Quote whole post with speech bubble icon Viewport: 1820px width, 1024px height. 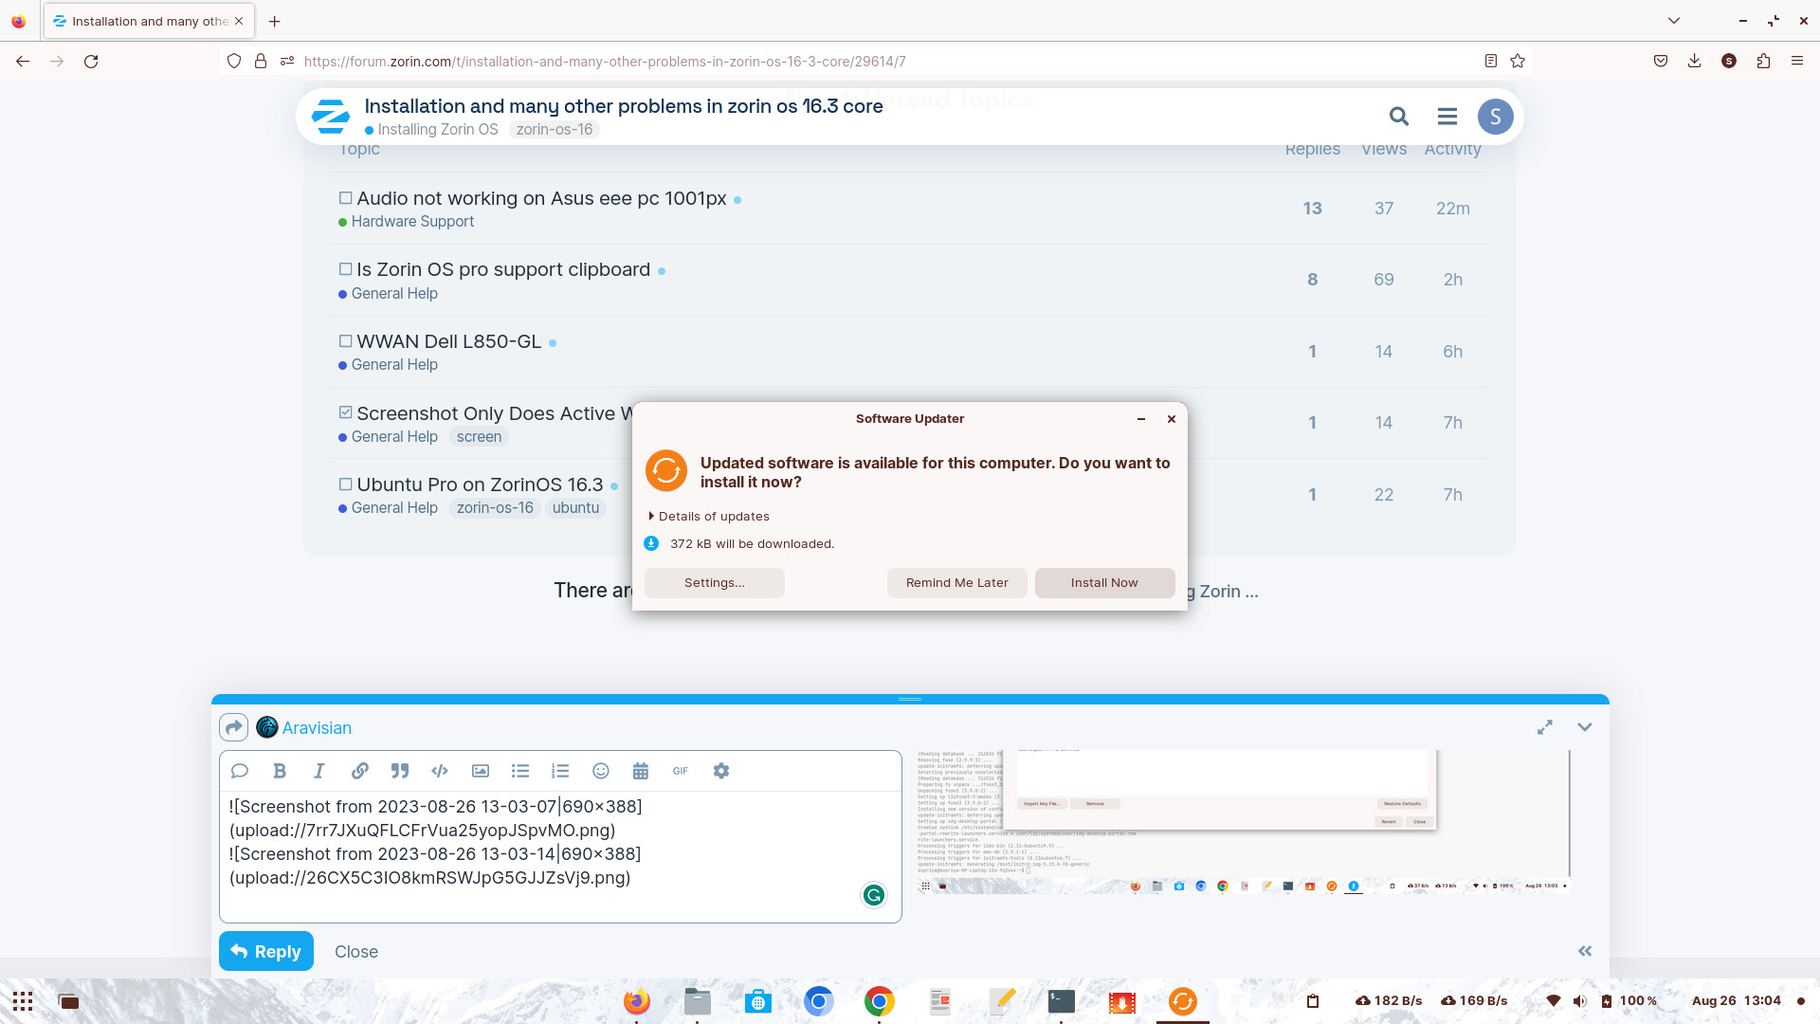point(239,771)
